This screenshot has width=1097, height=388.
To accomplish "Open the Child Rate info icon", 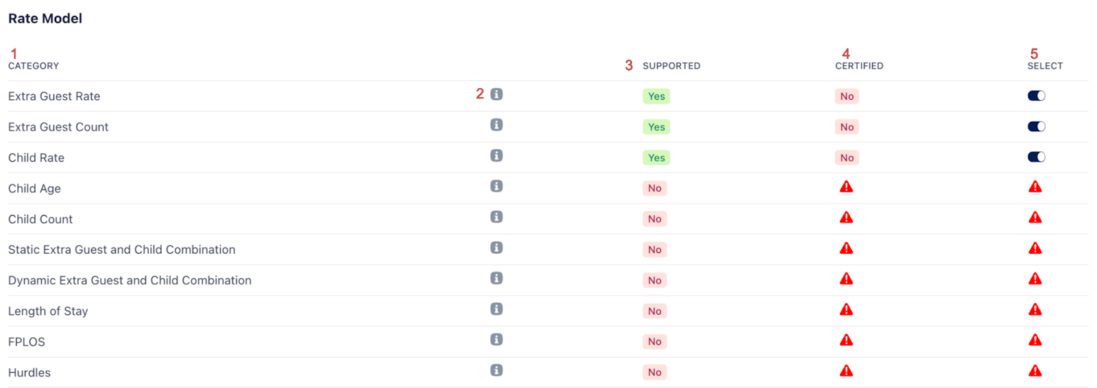I will coord(496,155).
